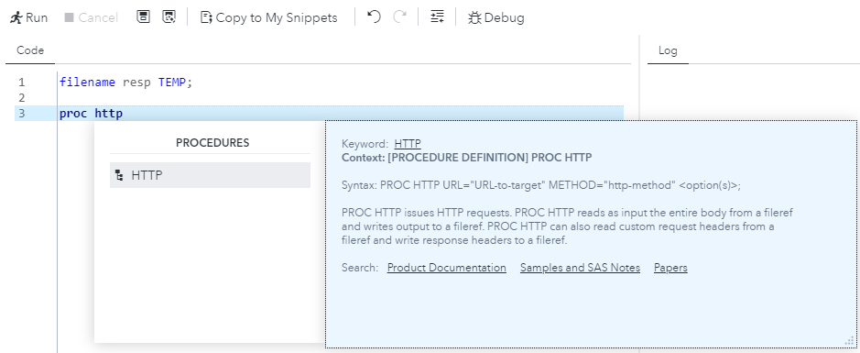Image resolution: width=860 pixels, height=353 pixels.
Task: Copy code to My Snippets
Action: 268,17
